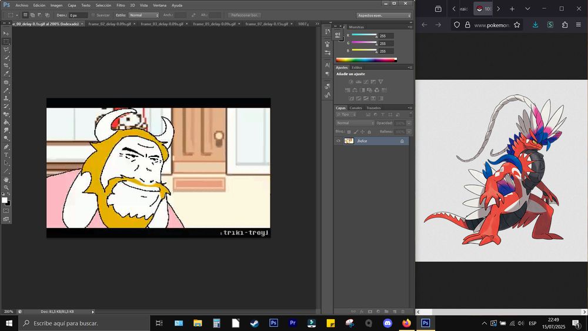Select the Path Selection tool
This screenshot has height=331, width=588.
point(6,163)
